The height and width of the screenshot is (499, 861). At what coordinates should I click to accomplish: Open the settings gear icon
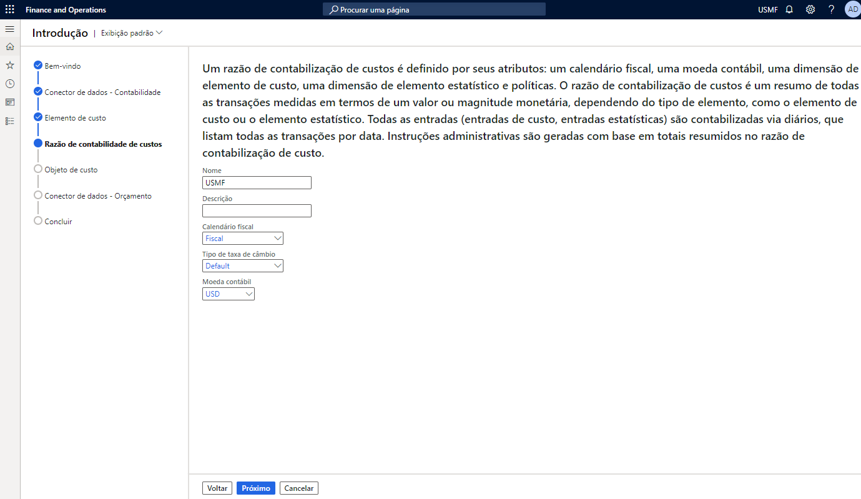point(810,9)
